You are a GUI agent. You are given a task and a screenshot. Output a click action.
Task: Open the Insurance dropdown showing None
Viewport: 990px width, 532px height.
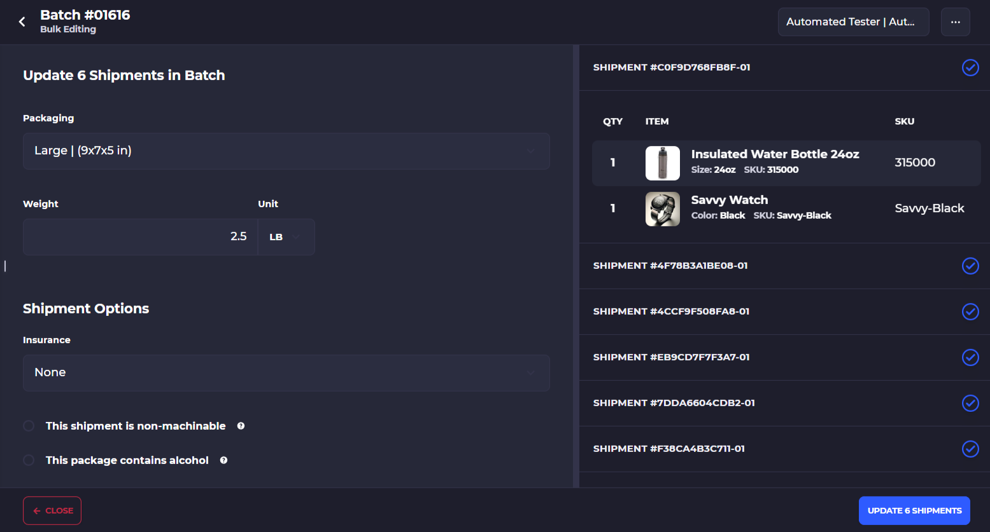pyautogui.click(x=286, y=373)
